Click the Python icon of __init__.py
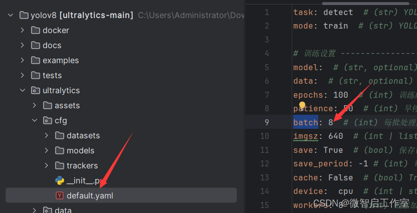Image resolution: width=417 pixels, height=213 pixels. pyautogui.click(x=60, y=181)
